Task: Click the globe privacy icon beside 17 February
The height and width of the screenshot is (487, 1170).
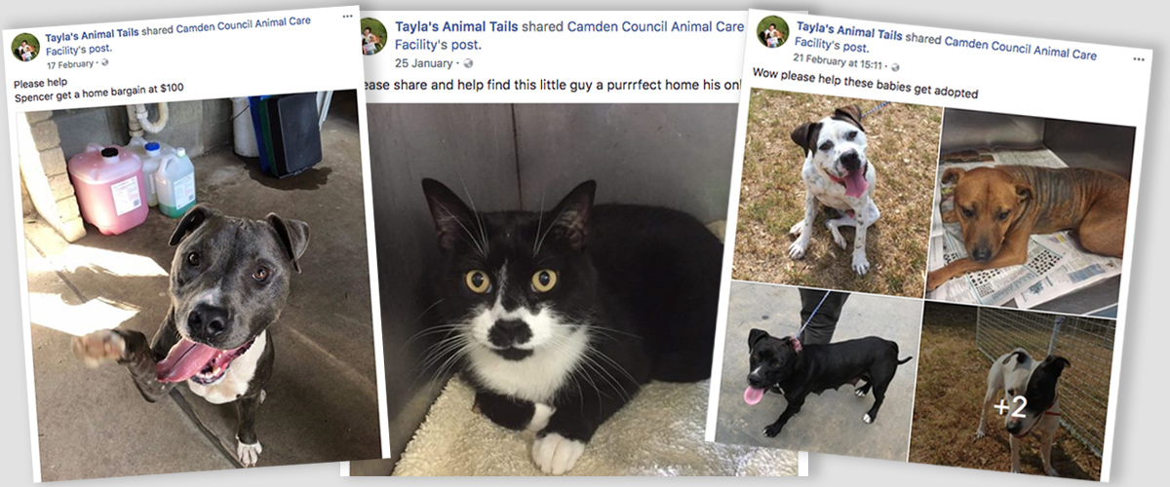Action: [x=106, y=63]
